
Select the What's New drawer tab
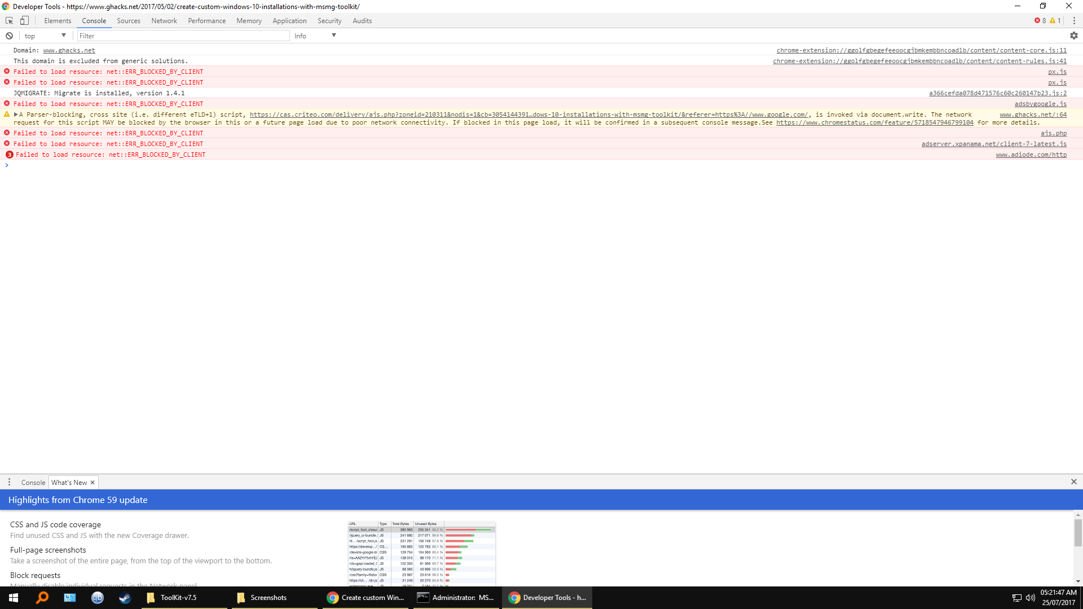(69, 482)
